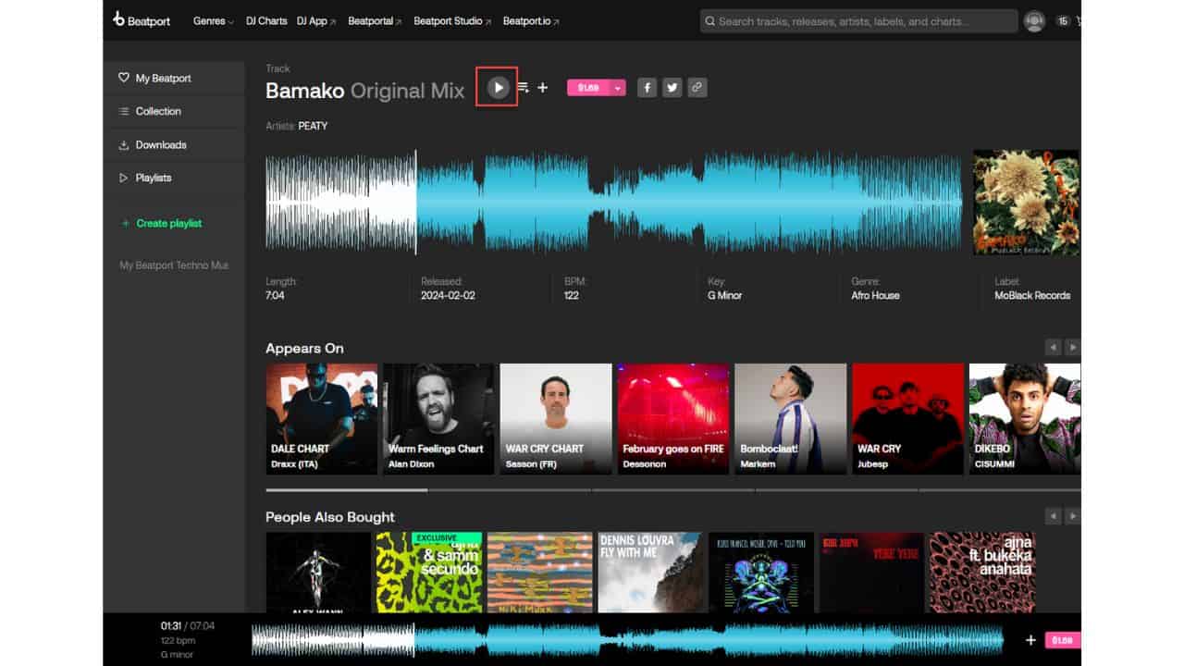
Task: Open the DJ App link
Action: click(315, 20)
